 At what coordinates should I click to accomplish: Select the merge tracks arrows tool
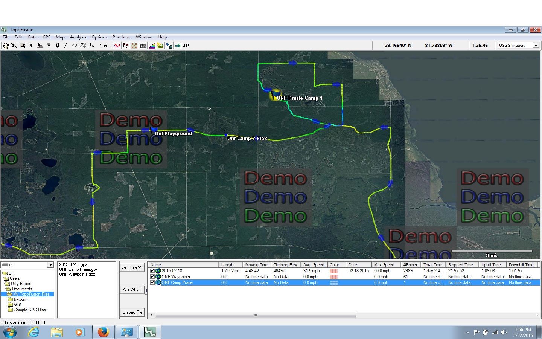(x=83, y=46)
